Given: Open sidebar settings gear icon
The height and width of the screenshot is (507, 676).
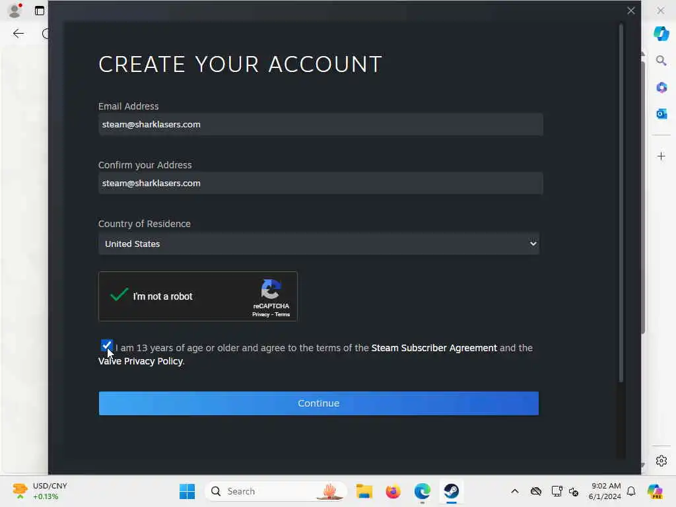Looking at the screenshot, I should click(661, 461).
